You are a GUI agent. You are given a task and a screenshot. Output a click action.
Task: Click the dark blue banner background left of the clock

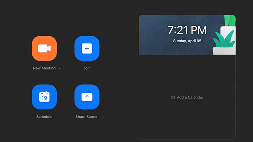pyautogui.click(x=152, y=35)
